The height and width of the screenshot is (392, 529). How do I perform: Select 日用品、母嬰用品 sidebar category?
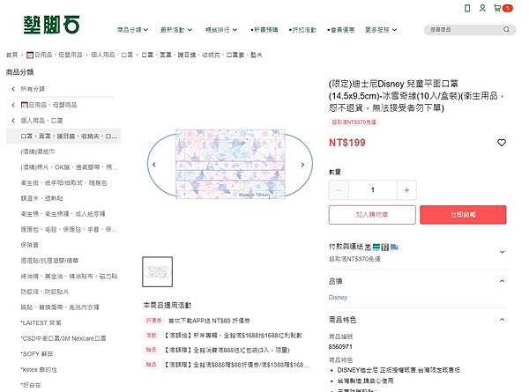(48, 105)
